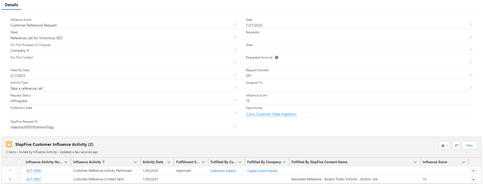The height and width of the screenshot is (184, 483).
Task: Open row actions menu for ACT-0046
Action: [x=473, y=171]
